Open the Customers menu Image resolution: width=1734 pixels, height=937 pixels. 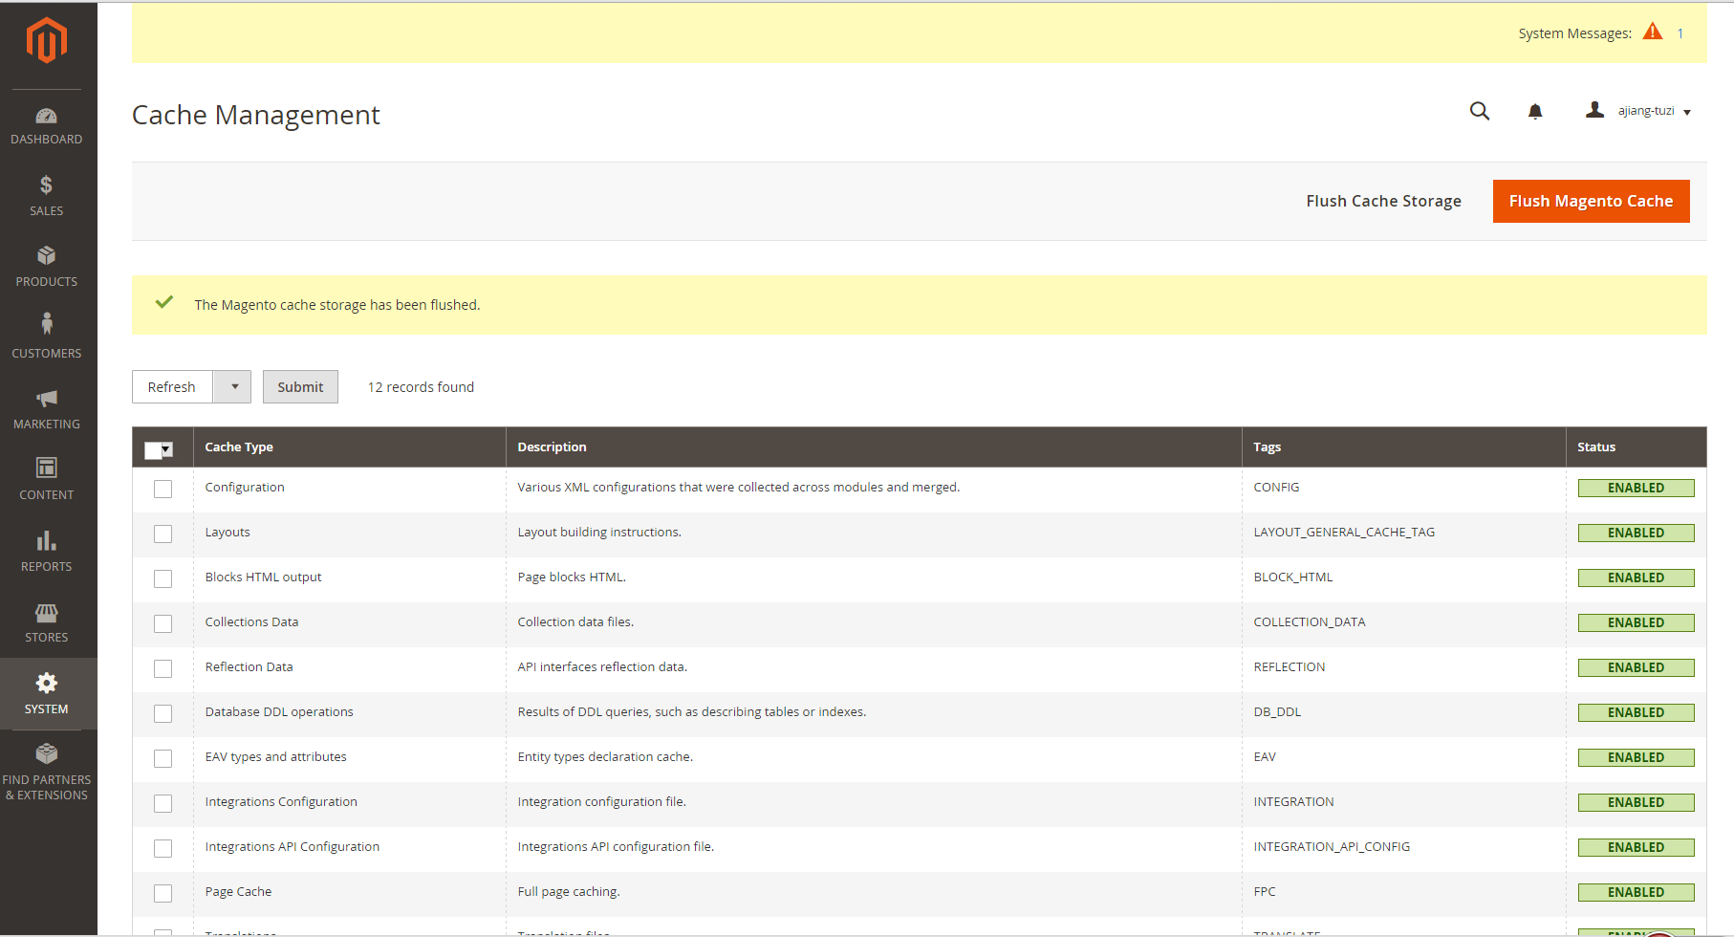(47, 338)
